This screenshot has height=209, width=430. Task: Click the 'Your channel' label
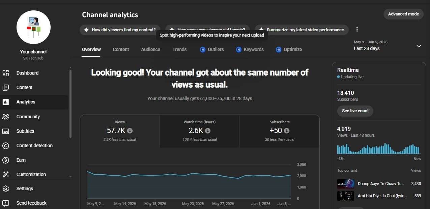[33, 52]
